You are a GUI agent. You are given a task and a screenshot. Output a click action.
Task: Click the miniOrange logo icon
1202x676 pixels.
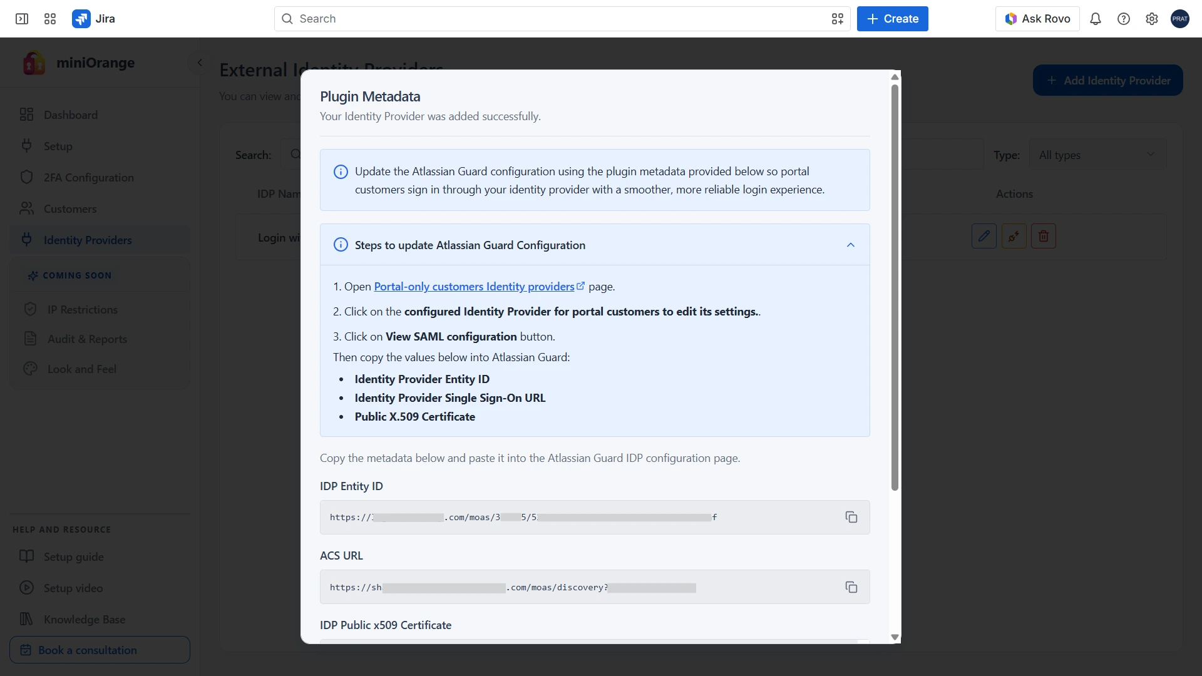34,63
